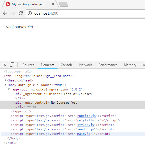145x152 pixels.
Task: Click the ng-version 6.0.2 attribute value
Action: [76, 89]
